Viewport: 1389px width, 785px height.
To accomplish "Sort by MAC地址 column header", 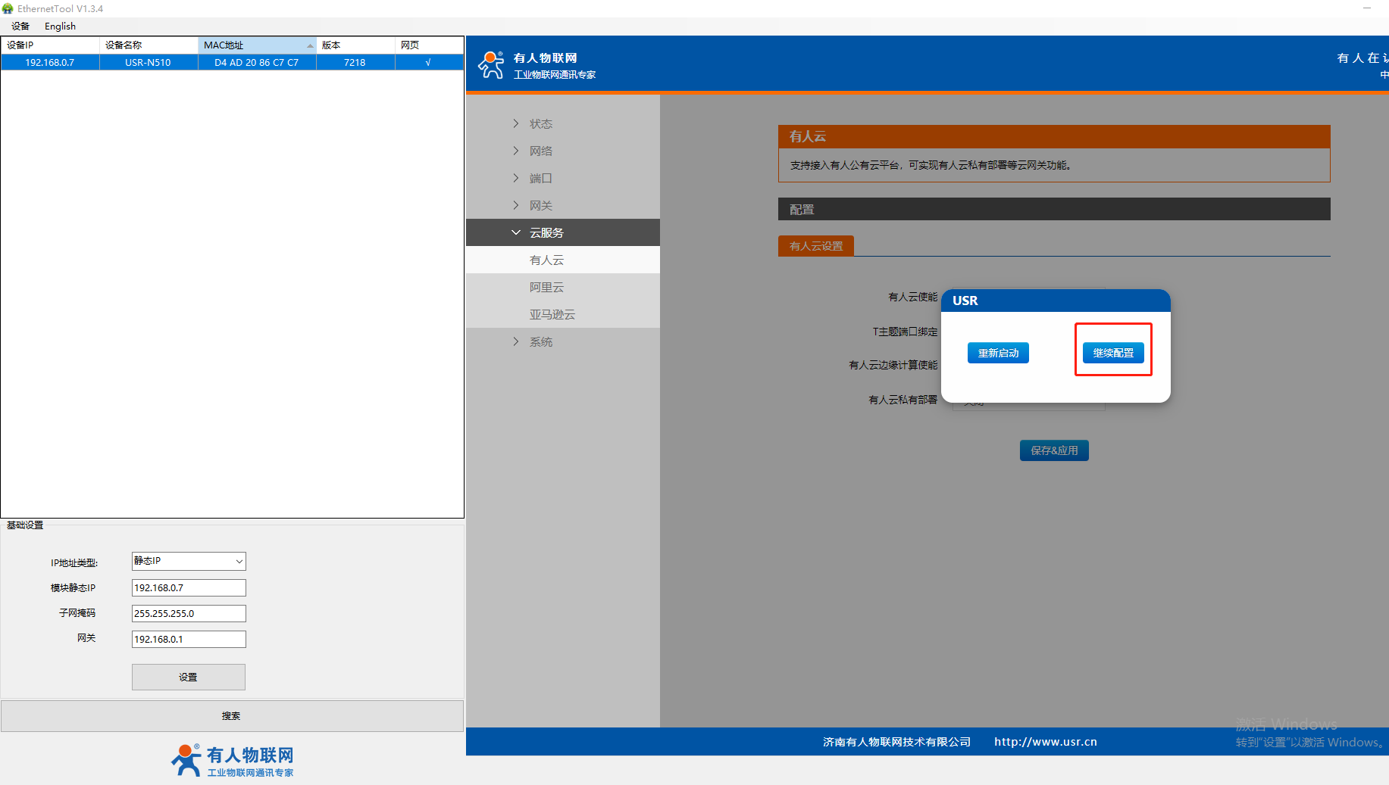I will coord(257,45).
